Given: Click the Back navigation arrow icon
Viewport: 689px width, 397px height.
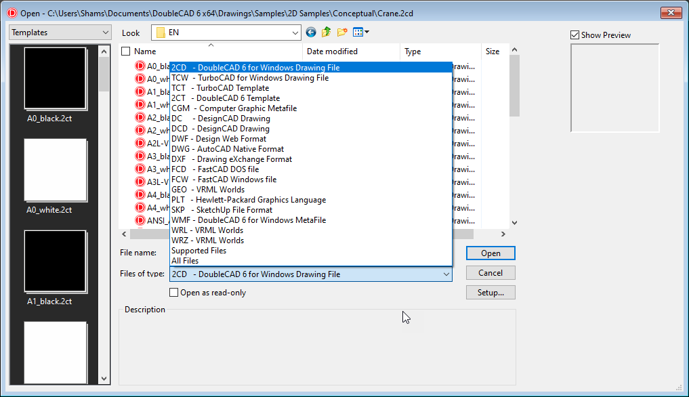Looking at the screenshot, I should [x=311, y=32].
